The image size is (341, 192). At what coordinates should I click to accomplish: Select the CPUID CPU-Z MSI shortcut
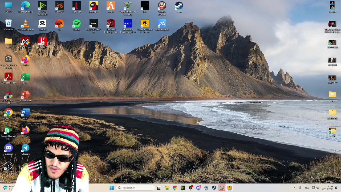click(x=9, y=98)
